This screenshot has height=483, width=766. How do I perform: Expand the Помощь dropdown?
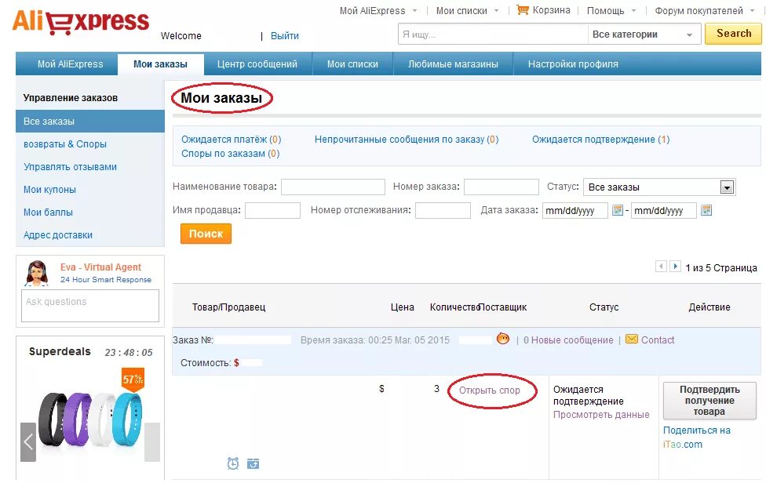click(633, 11)
